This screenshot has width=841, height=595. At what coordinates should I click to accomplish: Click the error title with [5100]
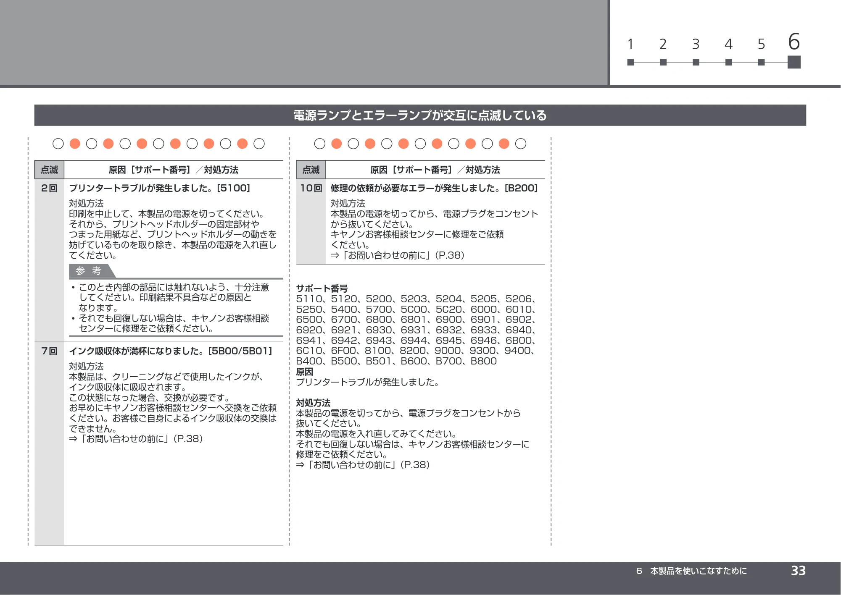click(x=160, y=188)
